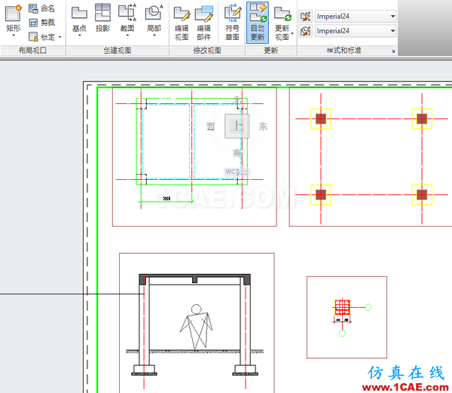Image resolution: width=452 pixels, height=393 pixels.
Task: Click the 样式和标准 panel title
Action: click(344, 50)
